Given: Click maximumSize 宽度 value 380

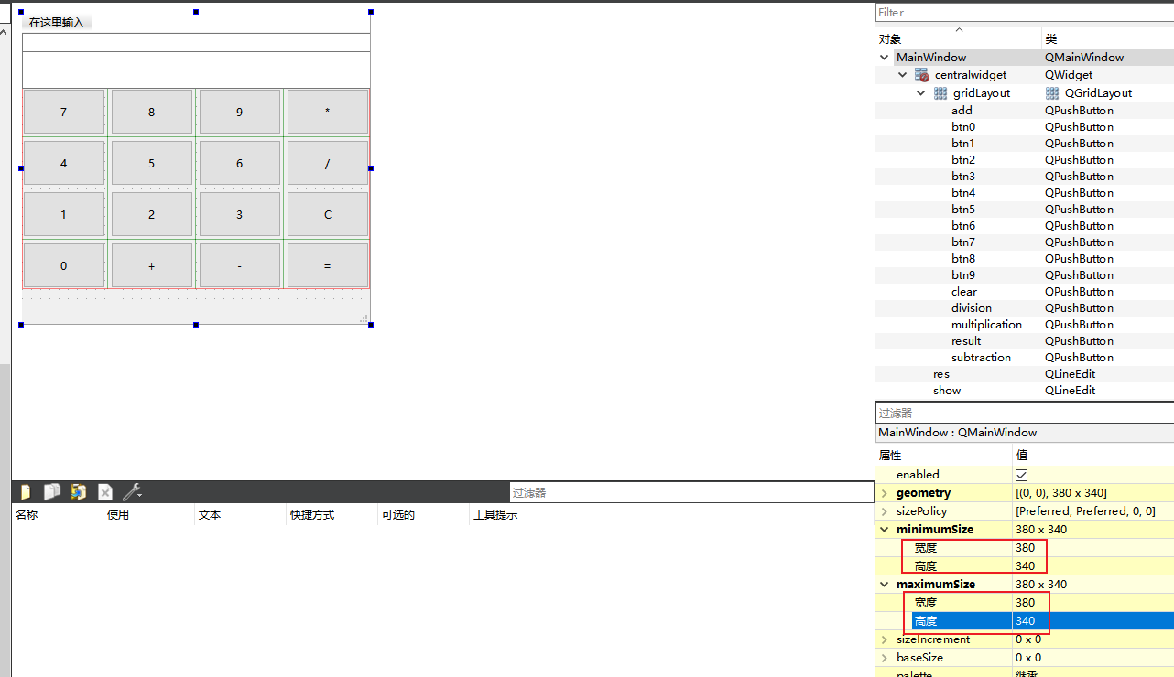Looking at the screenshot, I should (1092, 603).
